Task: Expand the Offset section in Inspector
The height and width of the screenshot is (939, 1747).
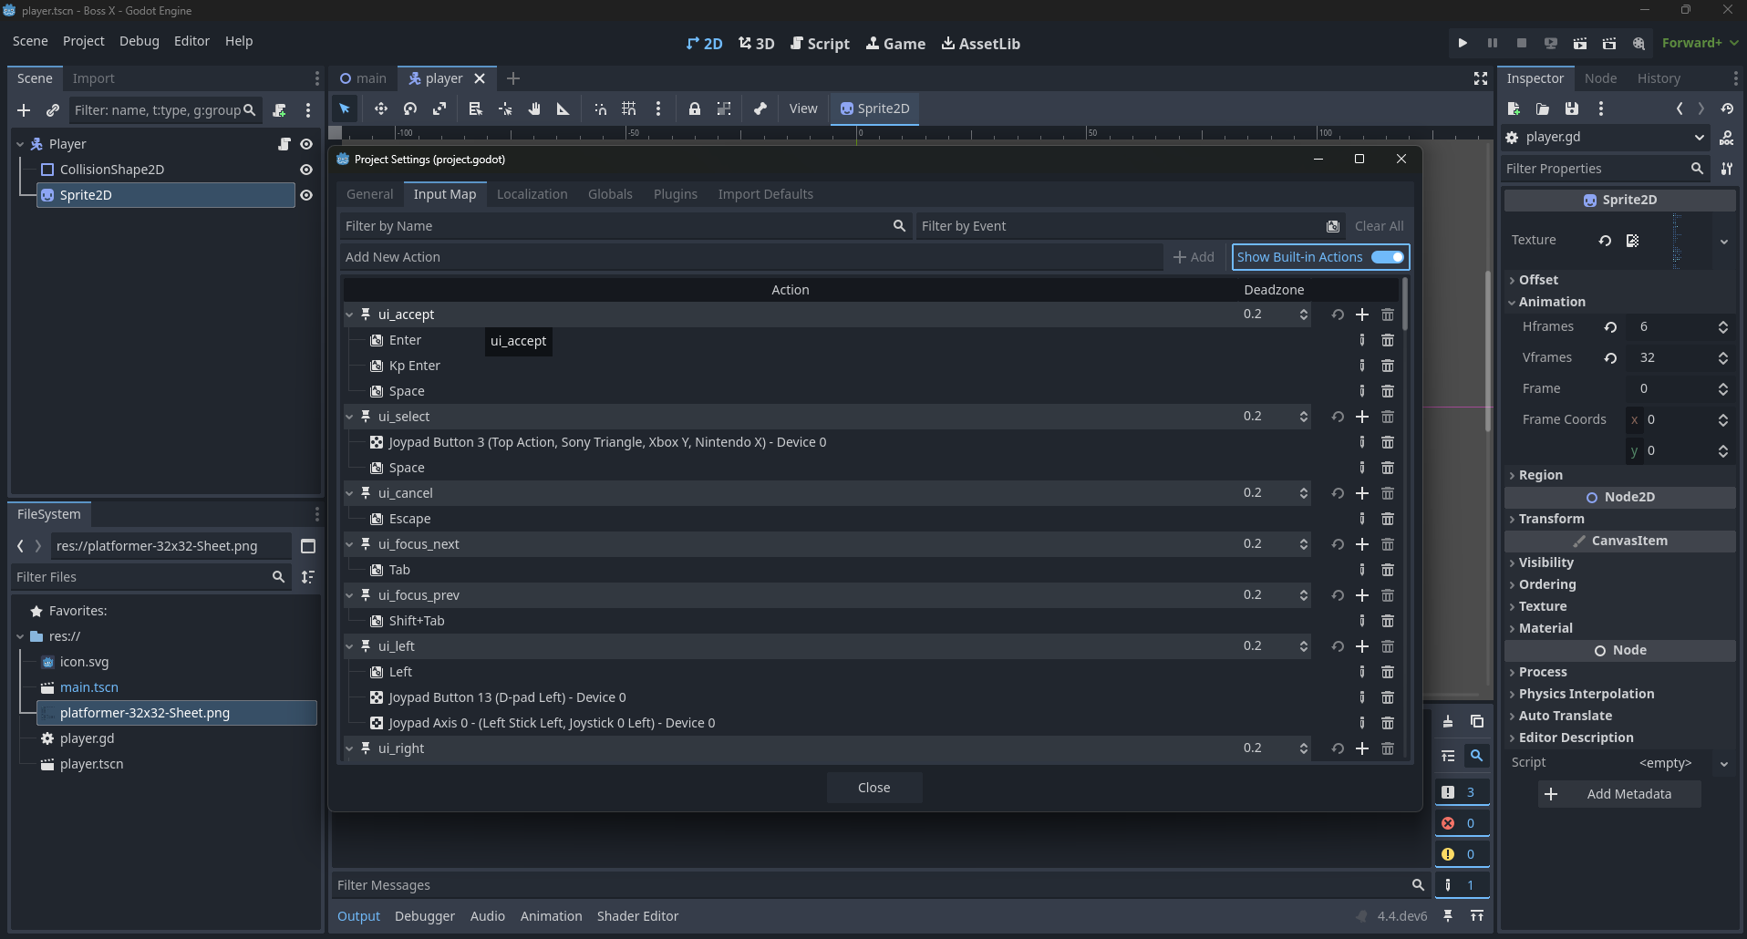Action: coord(1538,280)
